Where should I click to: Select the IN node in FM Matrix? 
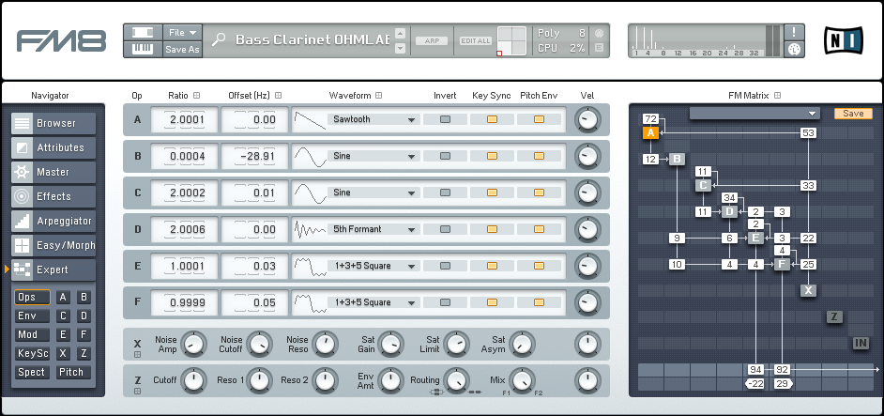861,343
